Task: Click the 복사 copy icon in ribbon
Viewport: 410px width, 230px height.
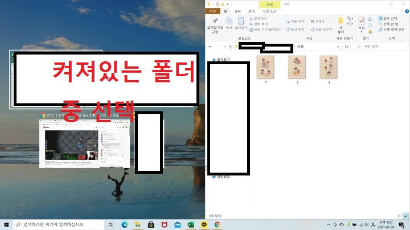Action: [x=229, y=21]
